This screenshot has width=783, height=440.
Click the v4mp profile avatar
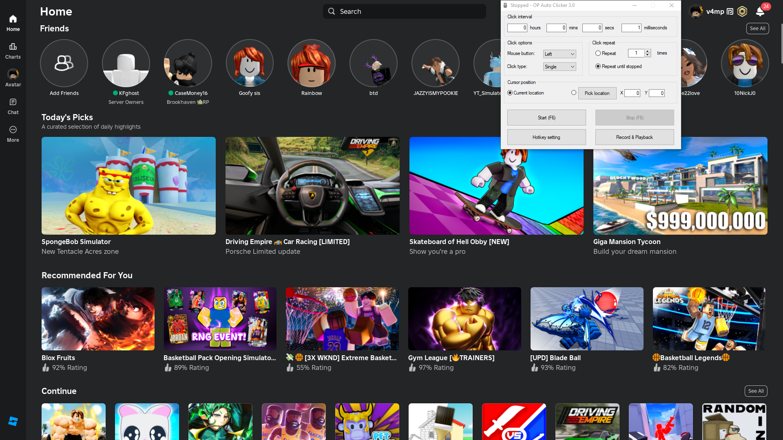point(696,11)
